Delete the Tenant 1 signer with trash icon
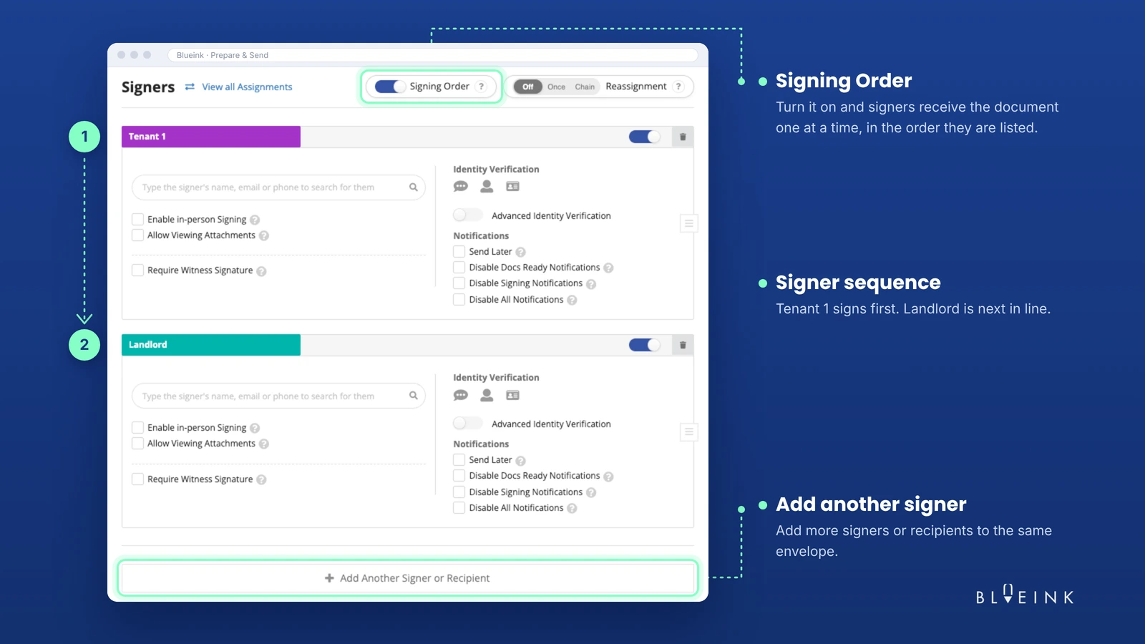Screen dimensions: 1145x644 coord(683,137)
